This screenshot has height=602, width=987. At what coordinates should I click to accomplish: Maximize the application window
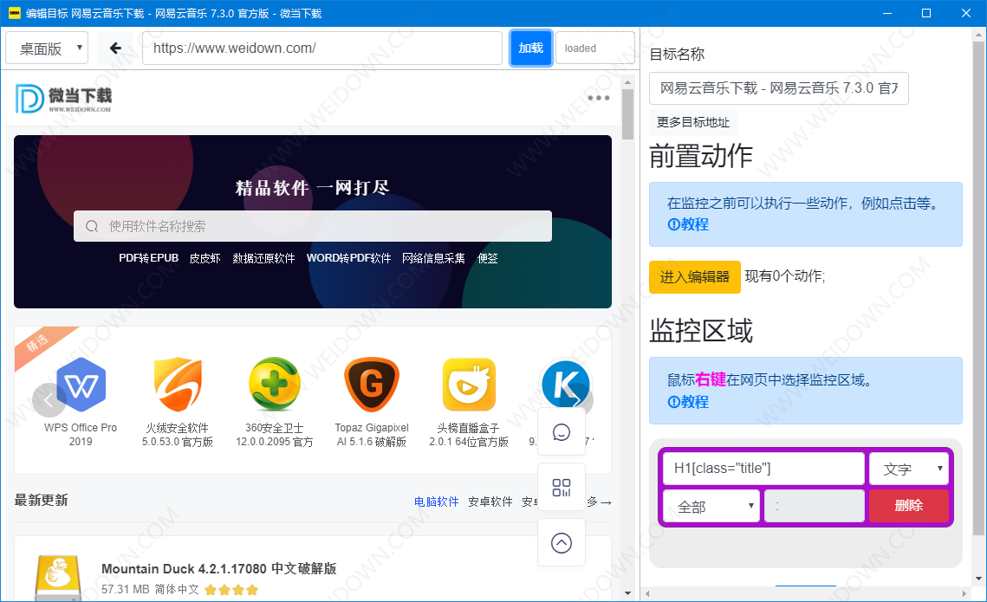click(926, 13)
